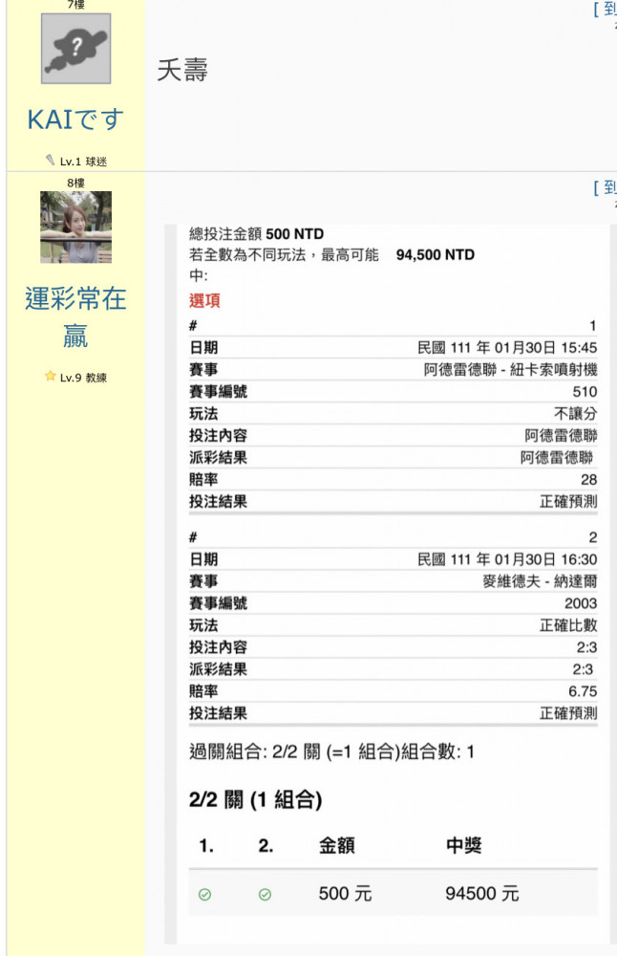Open the KAIです username profile link

[75, 119]
